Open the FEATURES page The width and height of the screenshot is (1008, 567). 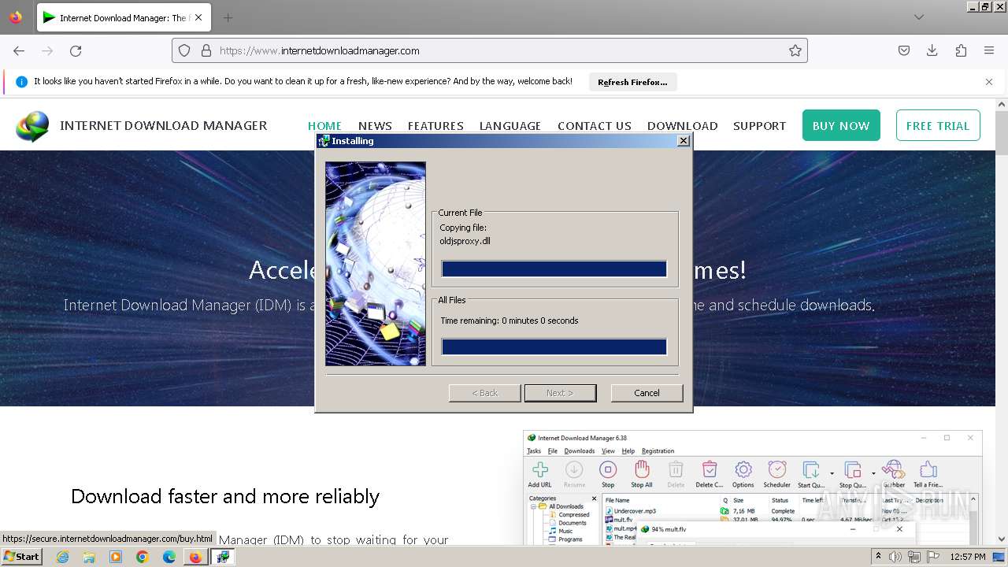(435, 126)
